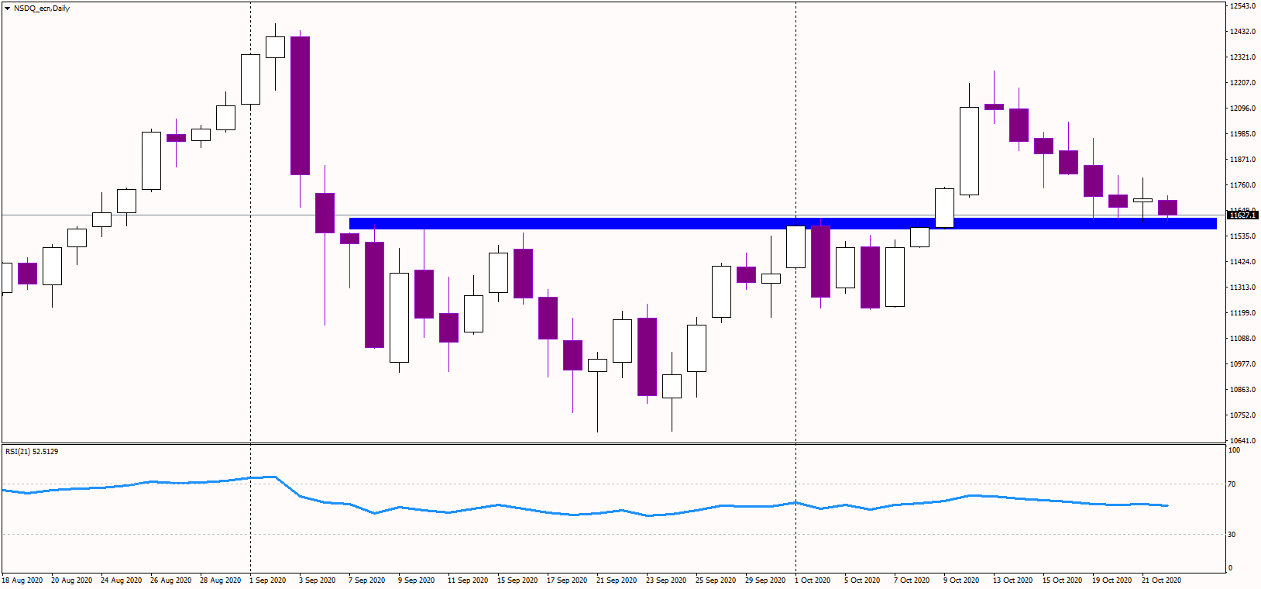The height and width of the screenshot is (589, 1261).
Task: Click the 12096.0 price axis label
Action: pos(1243,108)
